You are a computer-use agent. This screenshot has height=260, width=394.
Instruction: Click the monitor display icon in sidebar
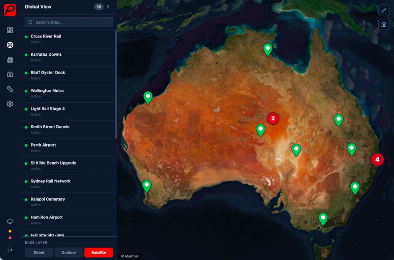10,222
